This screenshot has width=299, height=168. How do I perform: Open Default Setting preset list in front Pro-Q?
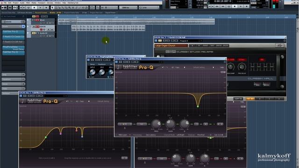pos(199,67)
